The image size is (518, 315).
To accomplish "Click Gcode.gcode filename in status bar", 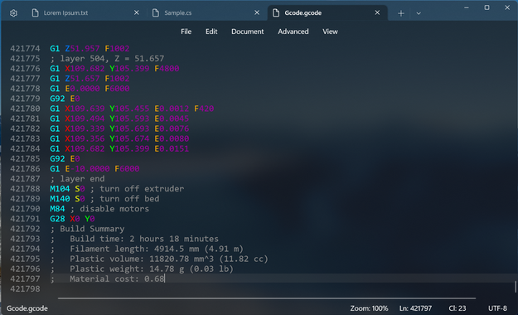I will click(x=27, y=308).
